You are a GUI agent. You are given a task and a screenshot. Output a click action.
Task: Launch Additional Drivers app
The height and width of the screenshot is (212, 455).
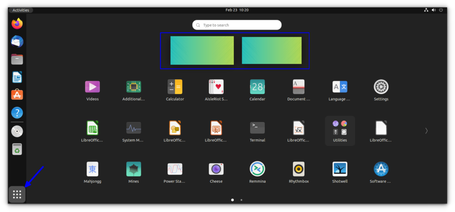(x=133, y=87)
